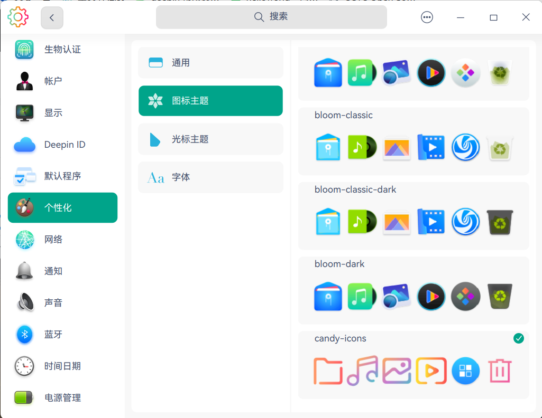
Task: Click the green checkmark on candy-icons
Action: [519, 338]
